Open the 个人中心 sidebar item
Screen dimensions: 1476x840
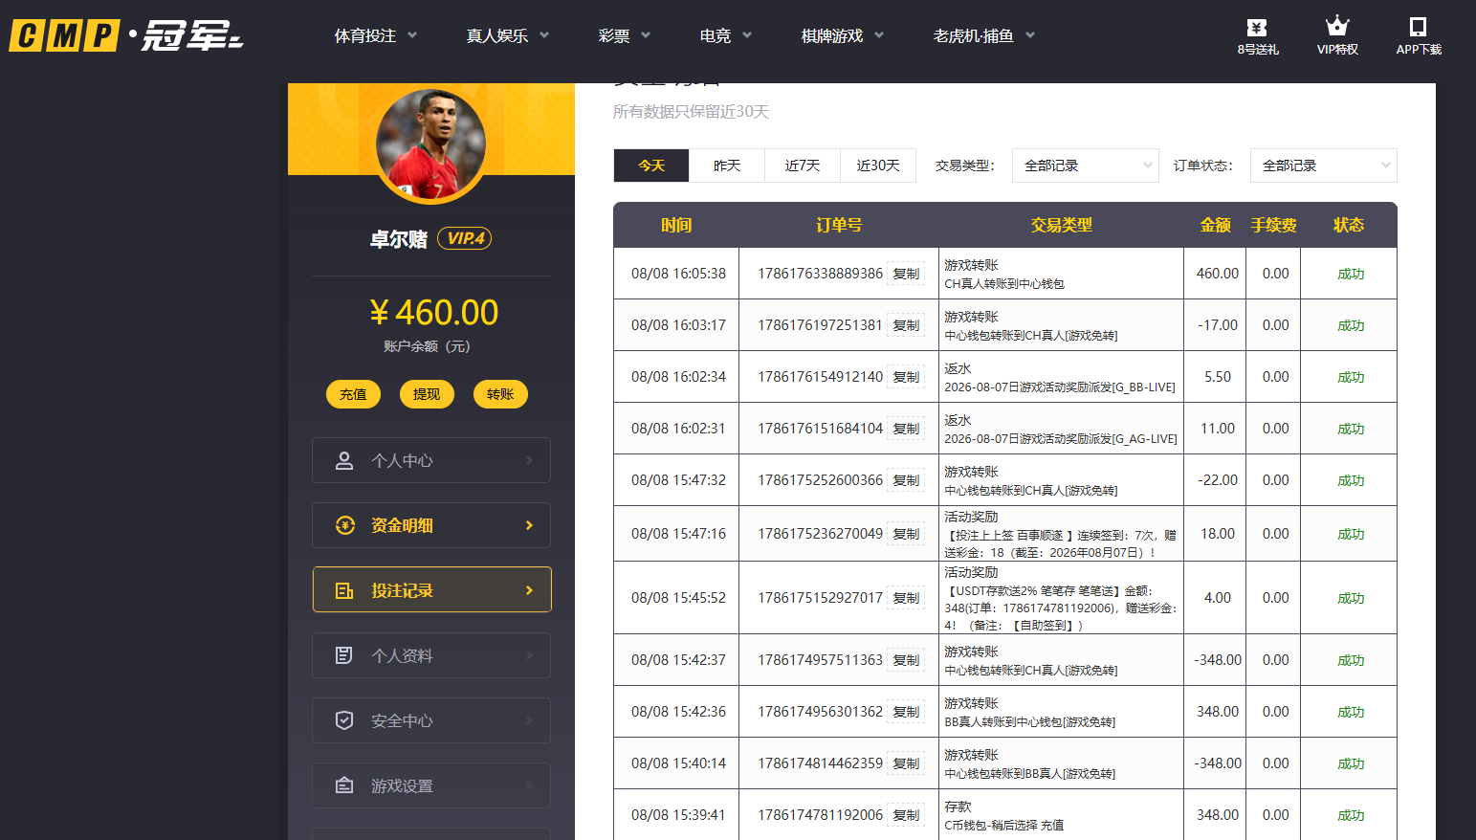431,460
